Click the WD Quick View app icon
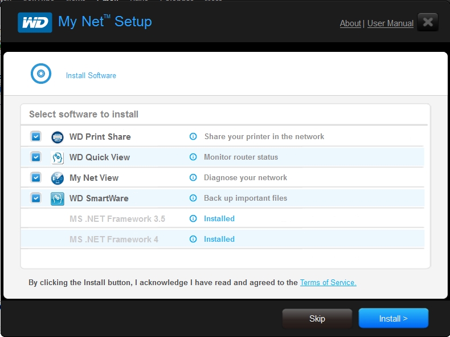This screenshot has height=337, width=450. (58, 157)
